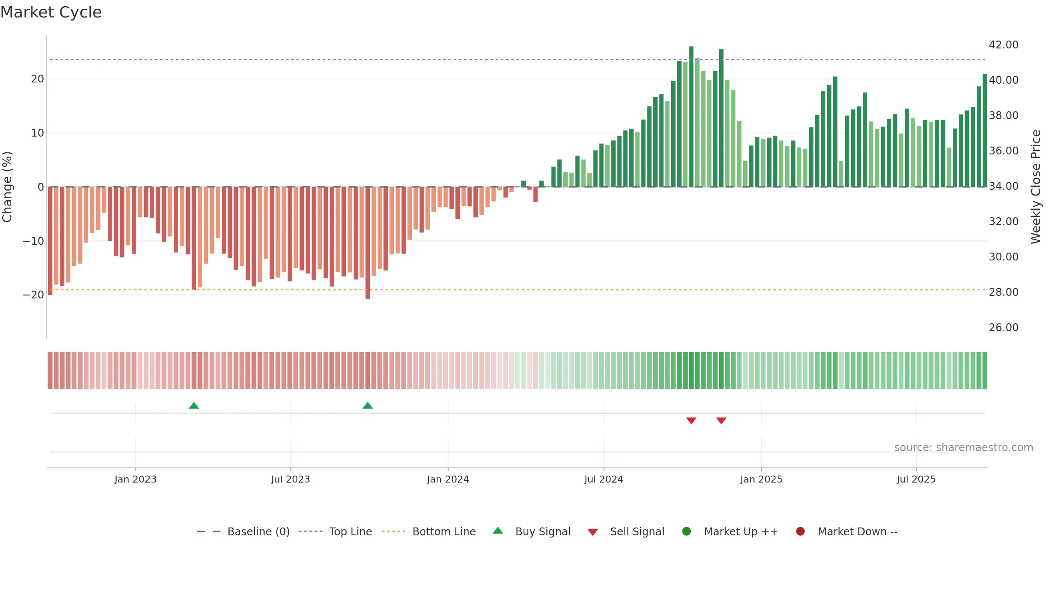Click the 34.00 price axis label

tap(1003, 186)
